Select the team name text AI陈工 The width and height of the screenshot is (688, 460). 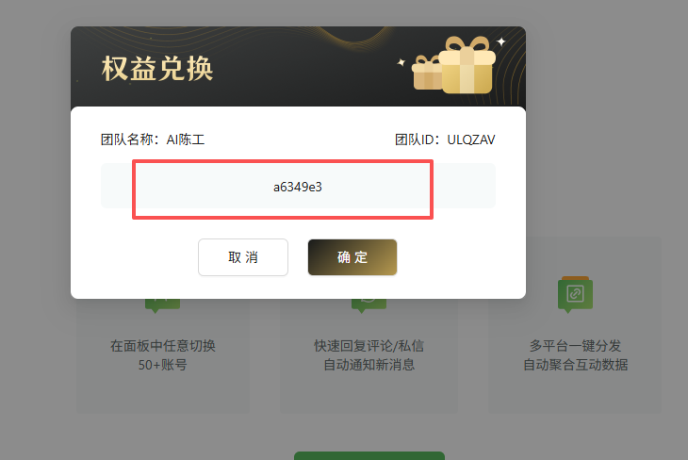click(185, 140)
